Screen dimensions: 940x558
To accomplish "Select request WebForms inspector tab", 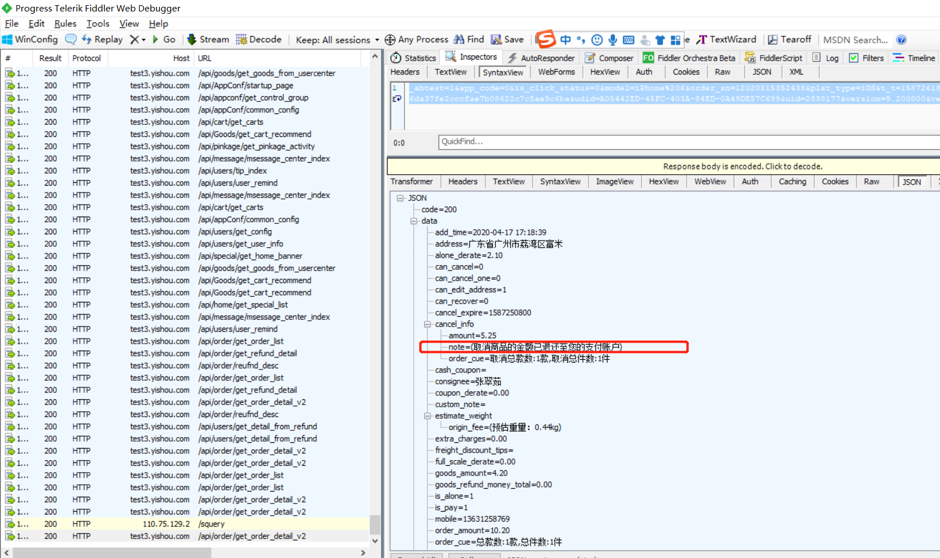I will click(556, 72).
